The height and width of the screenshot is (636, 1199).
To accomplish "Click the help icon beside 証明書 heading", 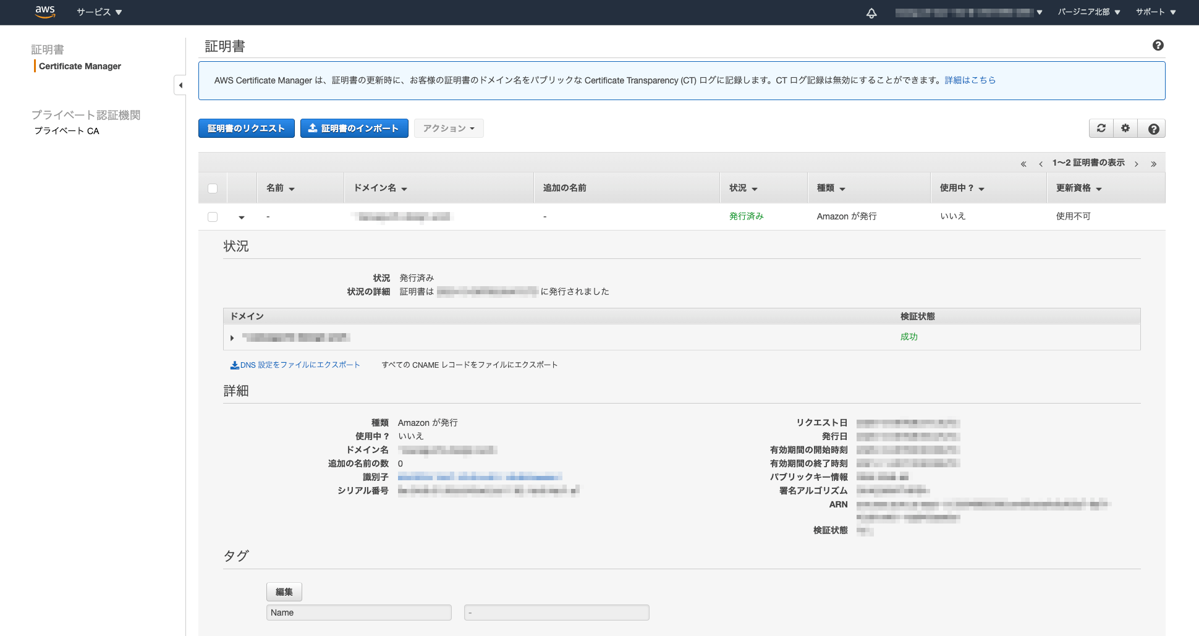I will [1158, 45].
